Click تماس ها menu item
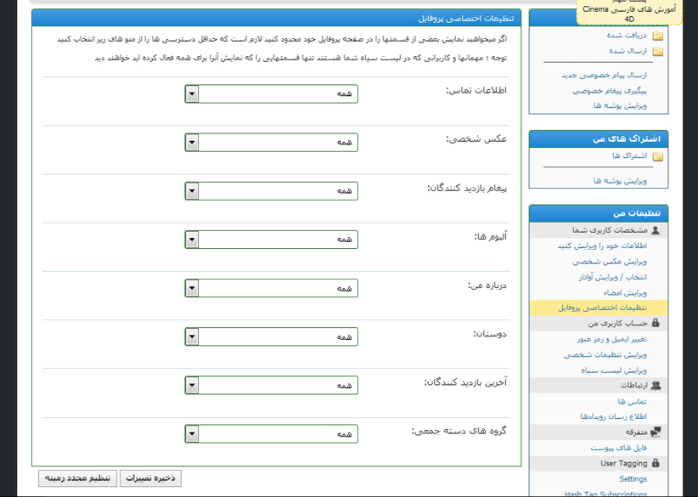The image size is (698, 497). coord(632,402)
